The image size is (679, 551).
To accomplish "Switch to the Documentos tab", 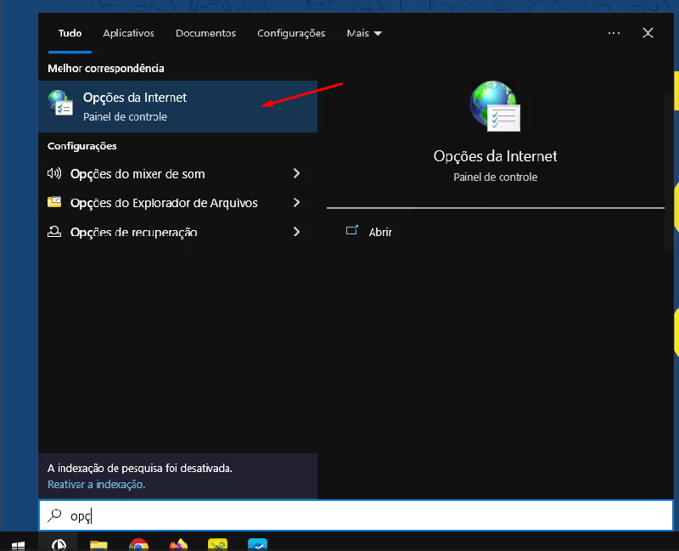I will tap(205, 33).
